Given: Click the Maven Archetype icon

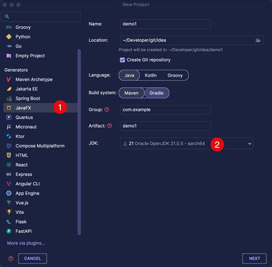Looking at the screenshot, I should point(9,79).
